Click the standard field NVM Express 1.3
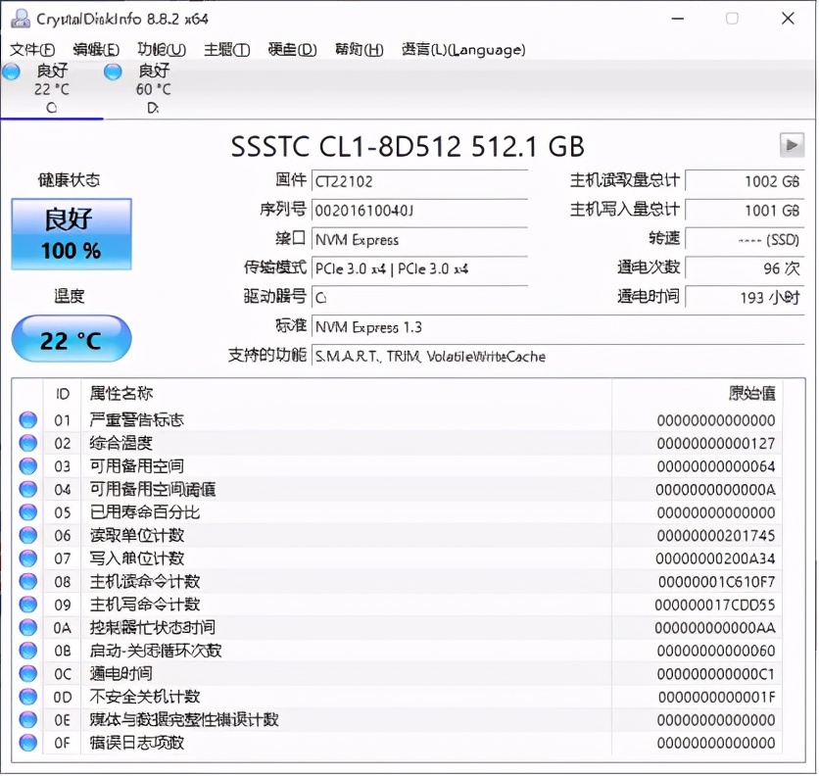Image resolution: width=819 pixels, height=776 pixels. (557, 327)
